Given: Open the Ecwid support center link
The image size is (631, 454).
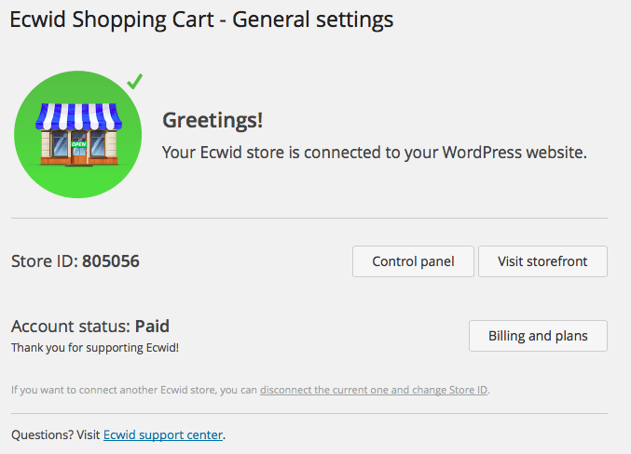Looking at the screenshot, I should [x=163, y=434].
